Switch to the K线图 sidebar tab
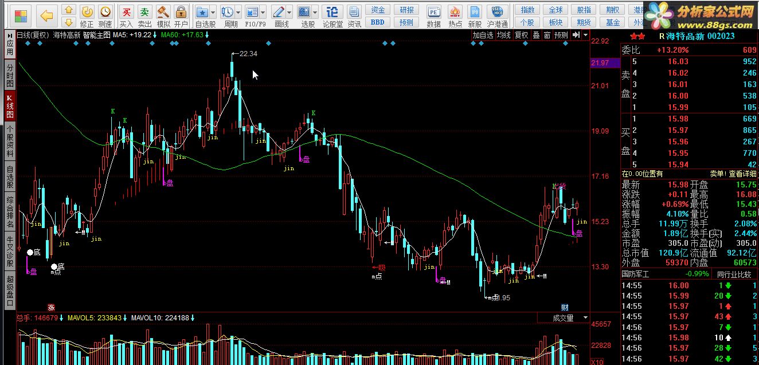This screenshot has width=759, height=365. (10, 107)
